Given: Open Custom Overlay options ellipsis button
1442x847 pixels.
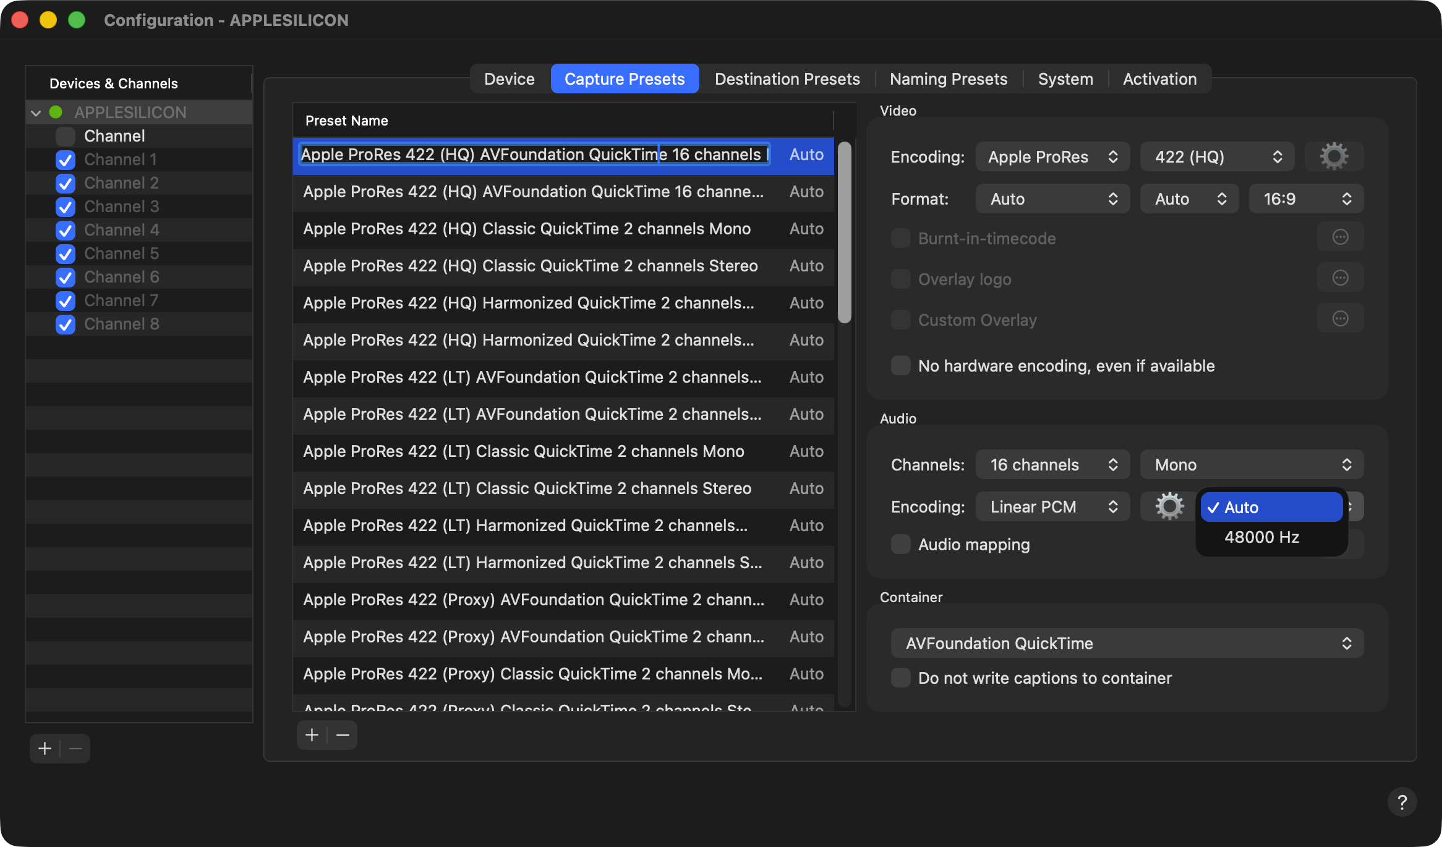Looking at the screenshot, I should pyautogui.click(x=1340, y=319).
